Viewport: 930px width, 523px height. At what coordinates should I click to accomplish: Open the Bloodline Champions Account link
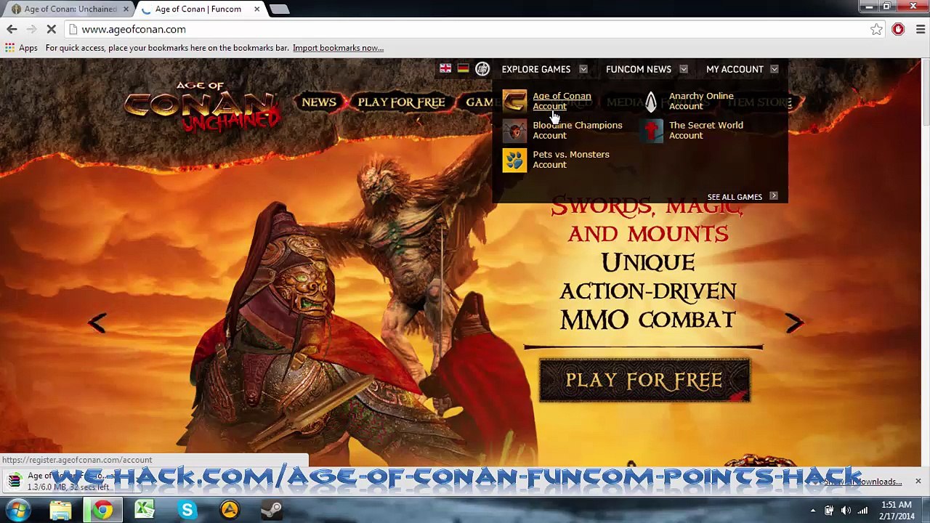578,130
